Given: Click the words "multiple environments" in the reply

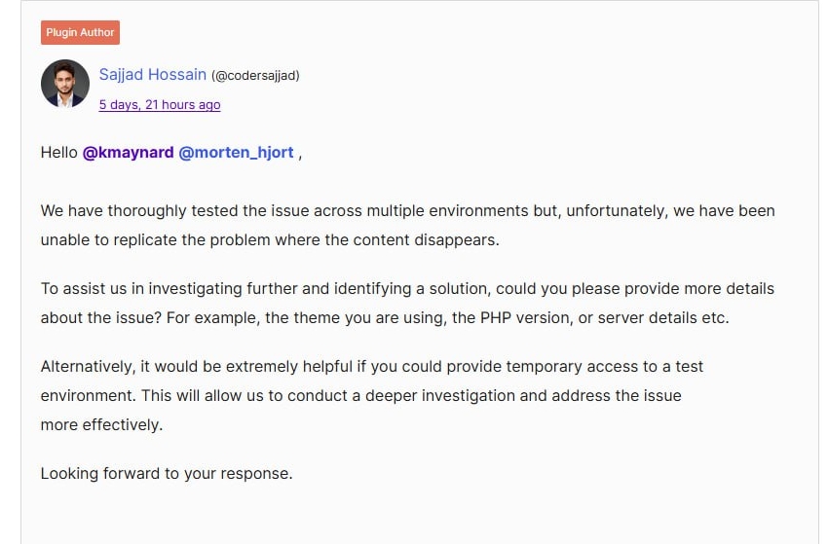Looking at the screenshot, I should 447,210.
